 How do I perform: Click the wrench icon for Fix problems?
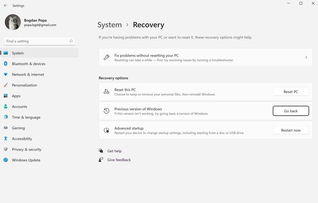coord(107,58)
